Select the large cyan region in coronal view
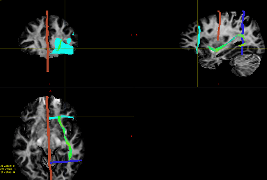 [x=67, y=49]
